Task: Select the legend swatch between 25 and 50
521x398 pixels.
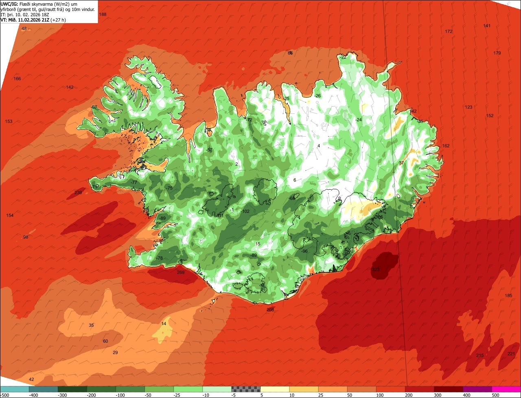Action: (x=333, y=389)
